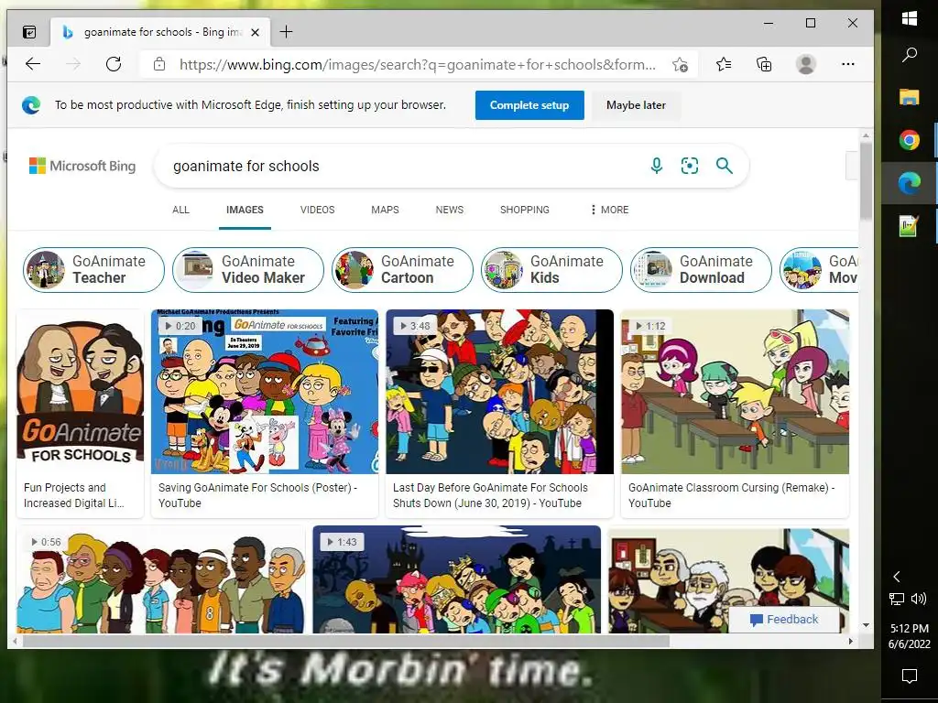Open volume control tray icon
This screenshot has height=703, width=938.
[x=918, y=599]
